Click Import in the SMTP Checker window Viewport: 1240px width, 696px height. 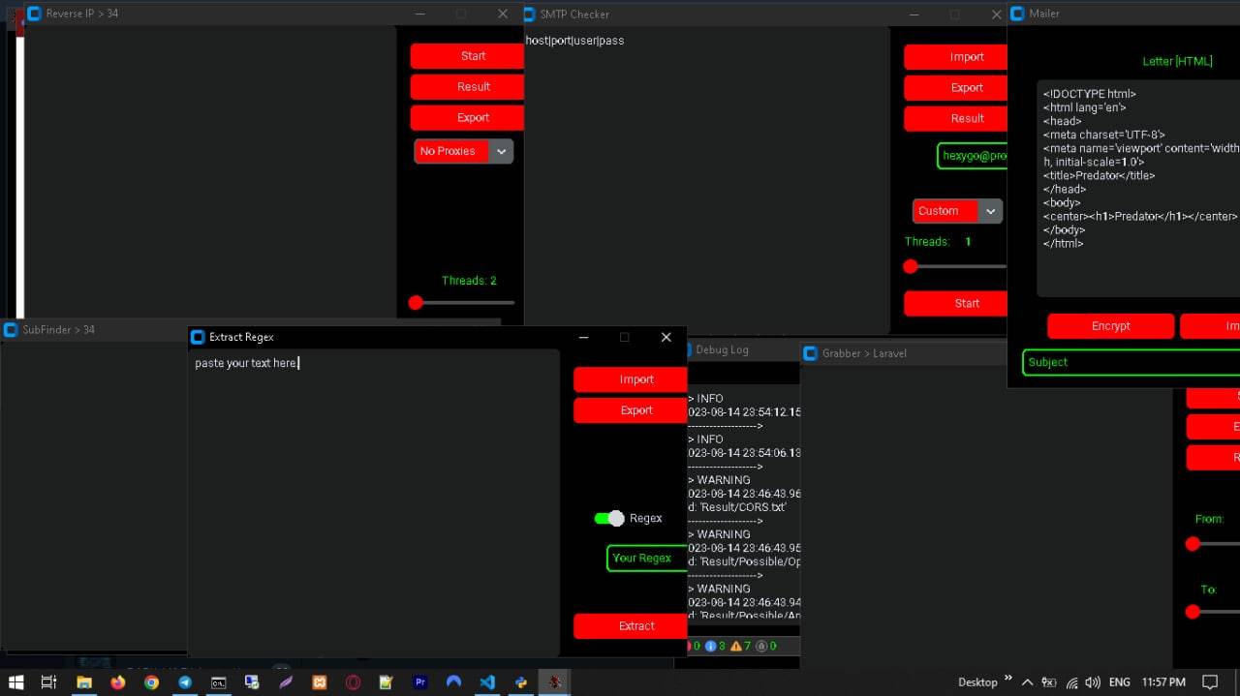tap(955, 57)
